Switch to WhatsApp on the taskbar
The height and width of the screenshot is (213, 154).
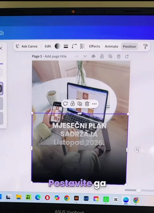(106, 199)
